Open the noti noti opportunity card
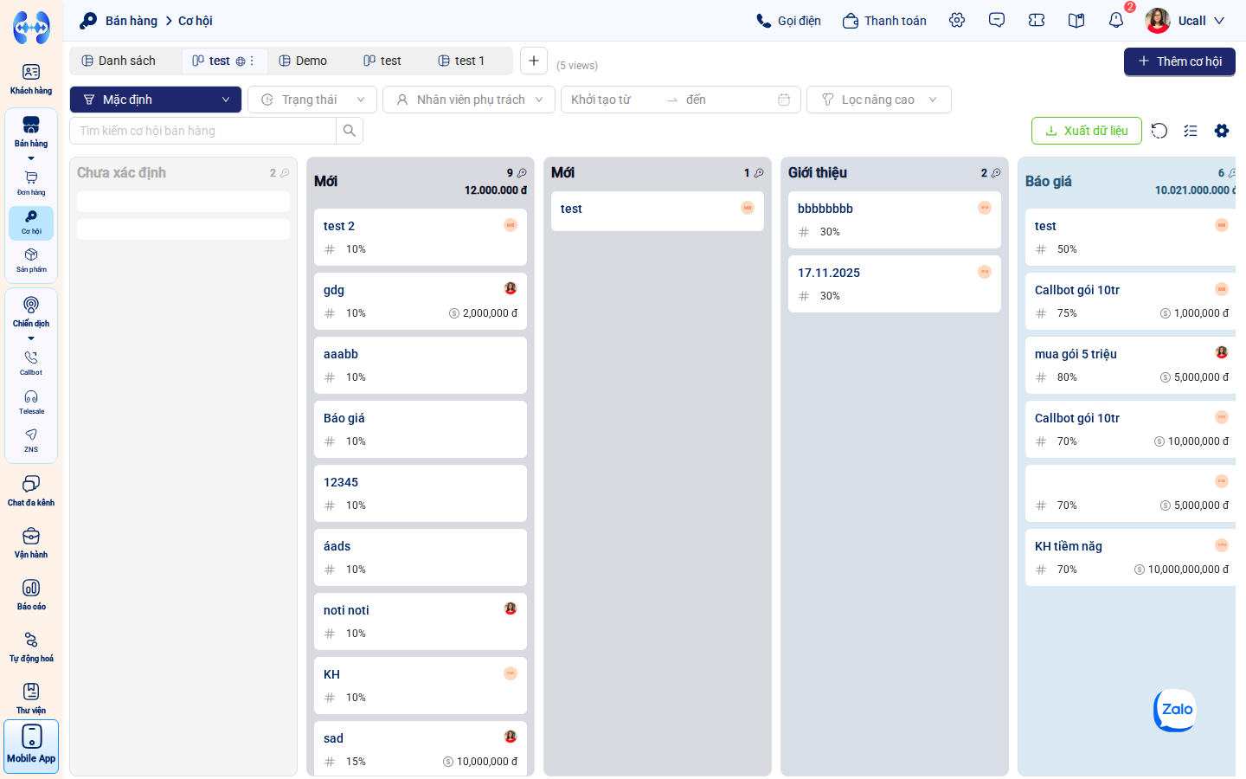This screenshot has height=779, width=1246. click(421, 621)
